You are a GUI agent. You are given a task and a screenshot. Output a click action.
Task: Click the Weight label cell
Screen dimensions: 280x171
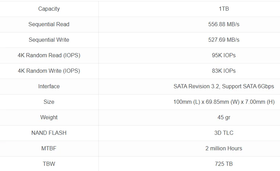tap(49, 118)
